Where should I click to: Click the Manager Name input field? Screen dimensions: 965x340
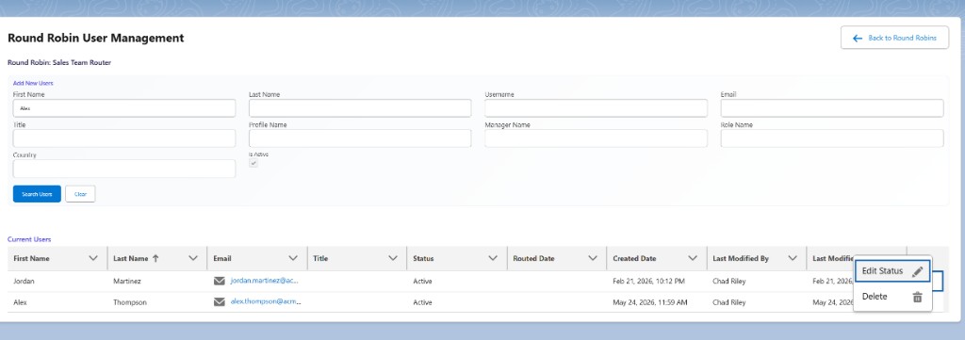(596, 138)
